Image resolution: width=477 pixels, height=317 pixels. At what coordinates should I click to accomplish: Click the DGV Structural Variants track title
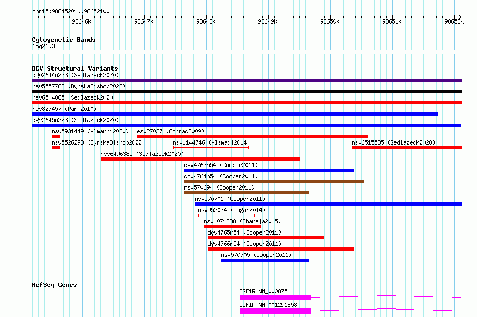pos(75,69)
